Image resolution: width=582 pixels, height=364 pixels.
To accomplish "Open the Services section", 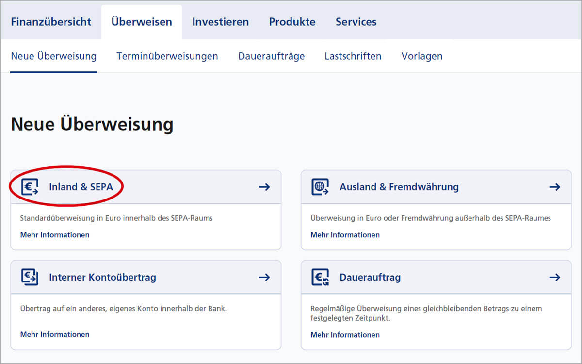I will coord(356,21).
